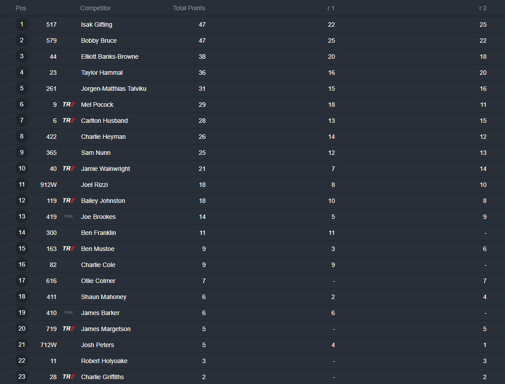The height and width of the screenshot is (384, 505).
Task: Sort by the Total Points column header
Action: click(189, 8)
